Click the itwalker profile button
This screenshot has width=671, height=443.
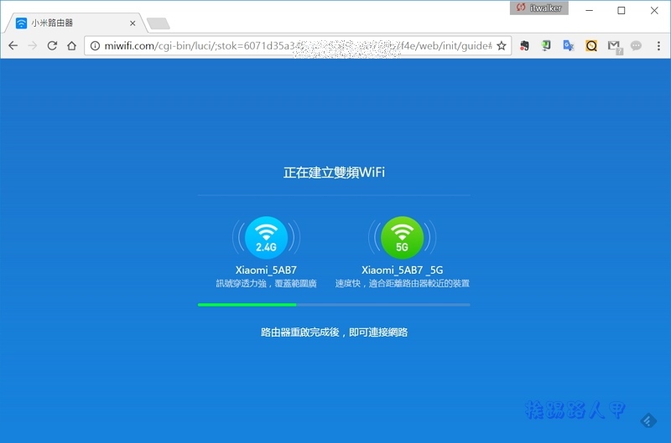[x=539, y=8]
